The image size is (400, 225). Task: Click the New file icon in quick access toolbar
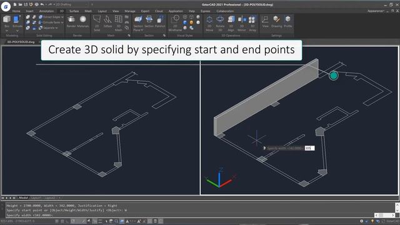(x=15, y=4)
